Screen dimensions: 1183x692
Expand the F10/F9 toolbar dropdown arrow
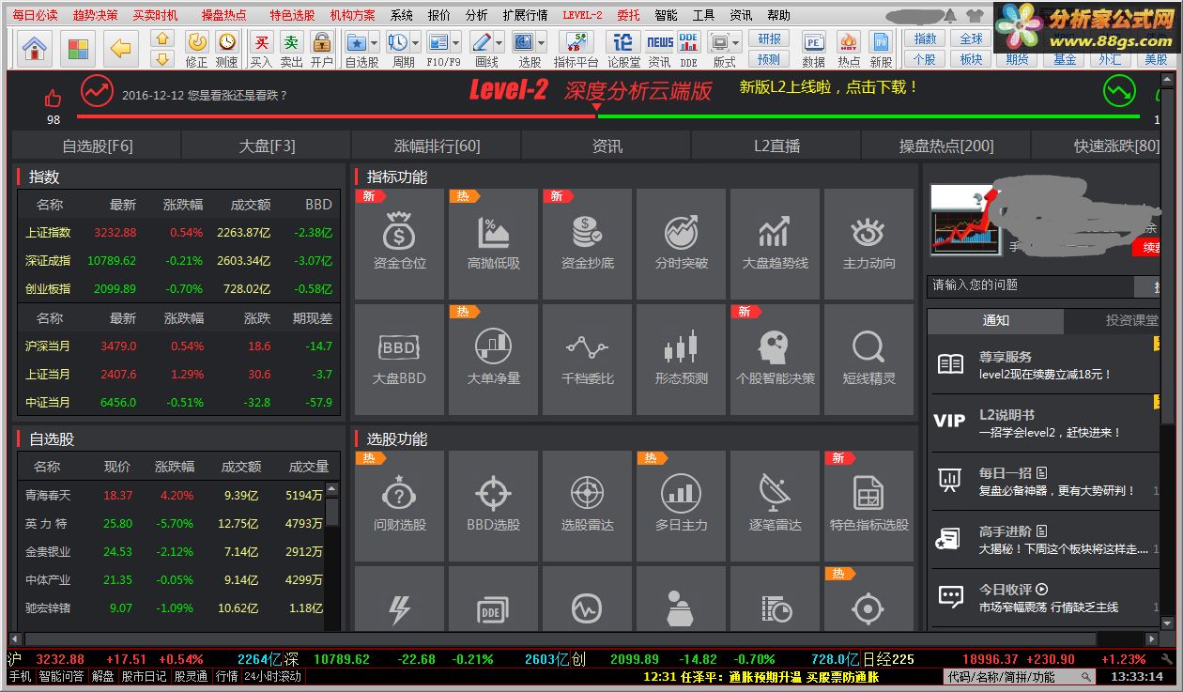456,43
